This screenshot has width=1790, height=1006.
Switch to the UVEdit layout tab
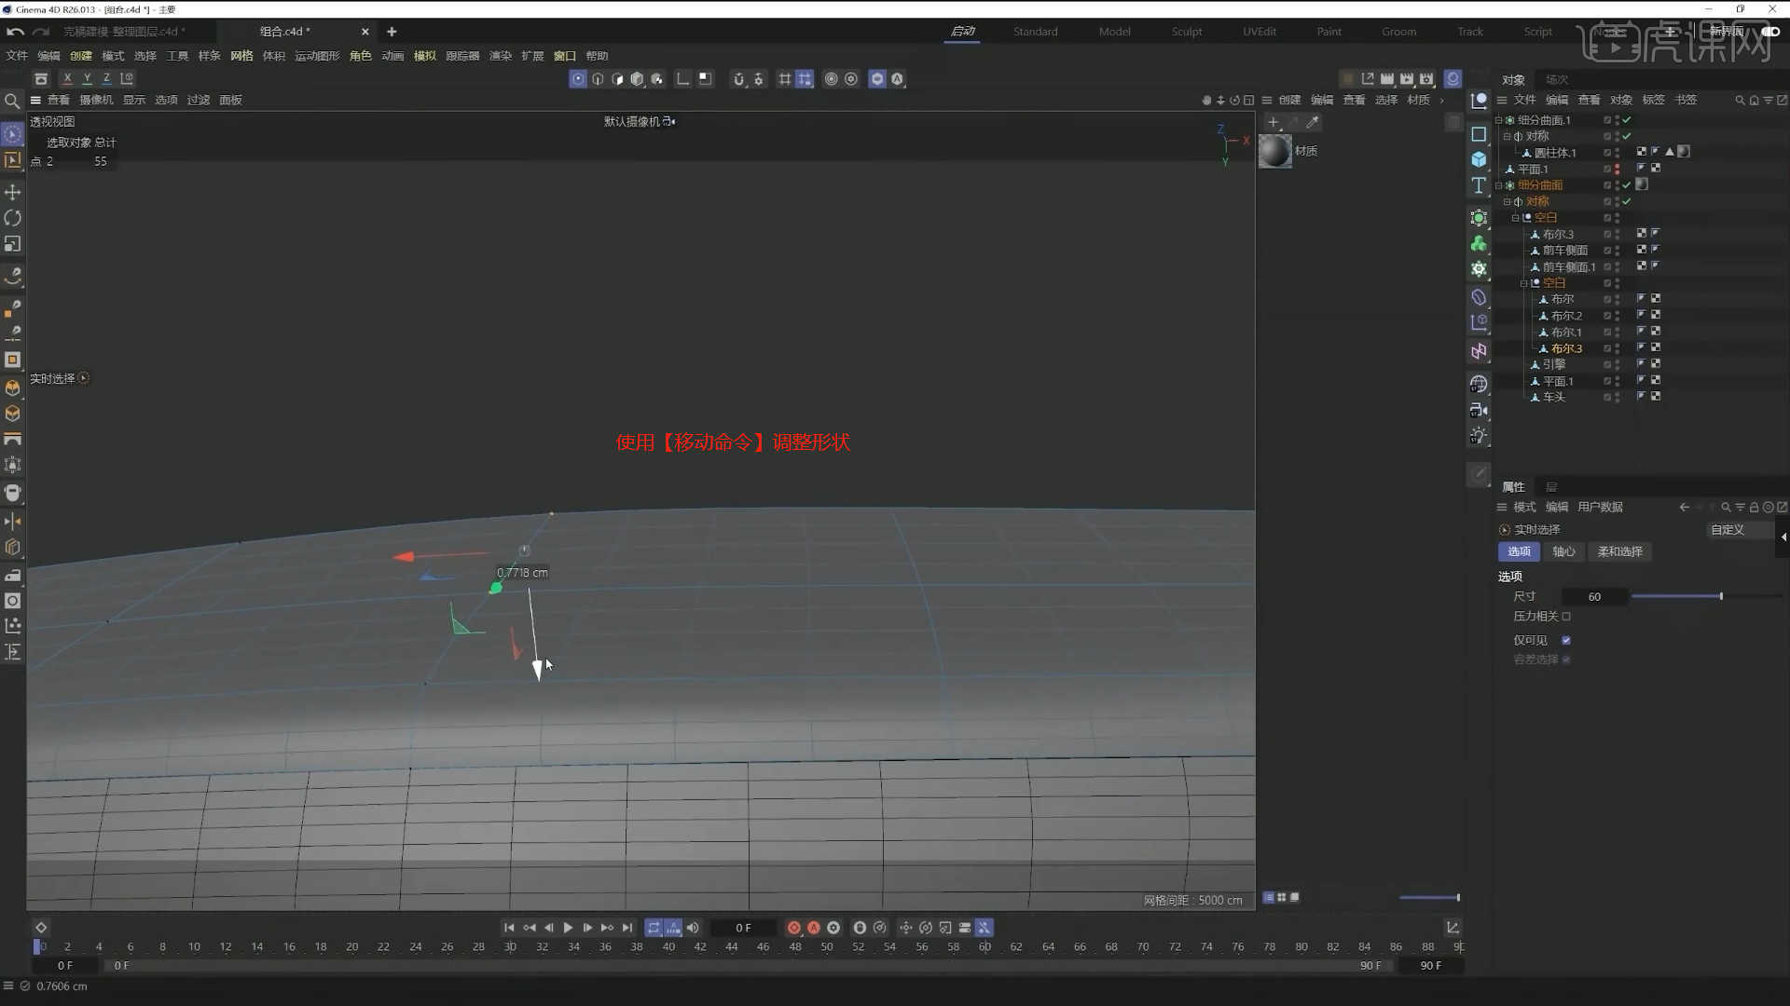[1260, 32]
